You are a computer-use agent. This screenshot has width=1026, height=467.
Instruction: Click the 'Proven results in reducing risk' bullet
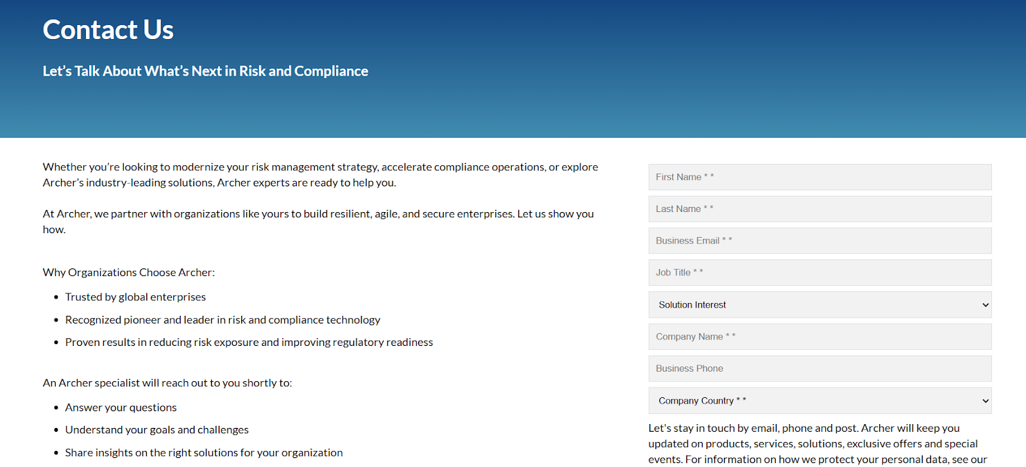249,342
